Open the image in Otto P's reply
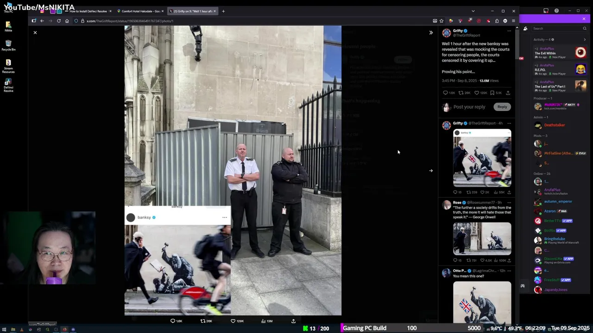Image resolution: width=593 pixels, height=333 pixels. tap(482, 302)
